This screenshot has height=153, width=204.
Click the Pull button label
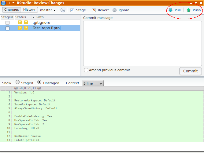pos(178,10)
